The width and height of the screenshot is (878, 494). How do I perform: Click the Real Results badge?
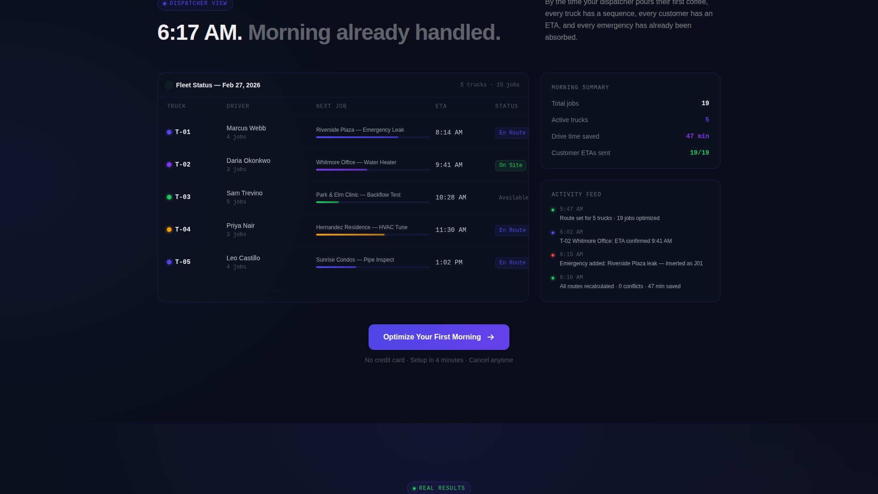(x=439, y=488)
